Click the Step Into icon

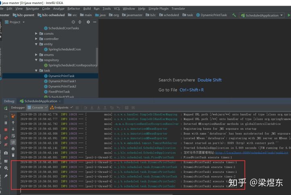click(x=92, y=108)
